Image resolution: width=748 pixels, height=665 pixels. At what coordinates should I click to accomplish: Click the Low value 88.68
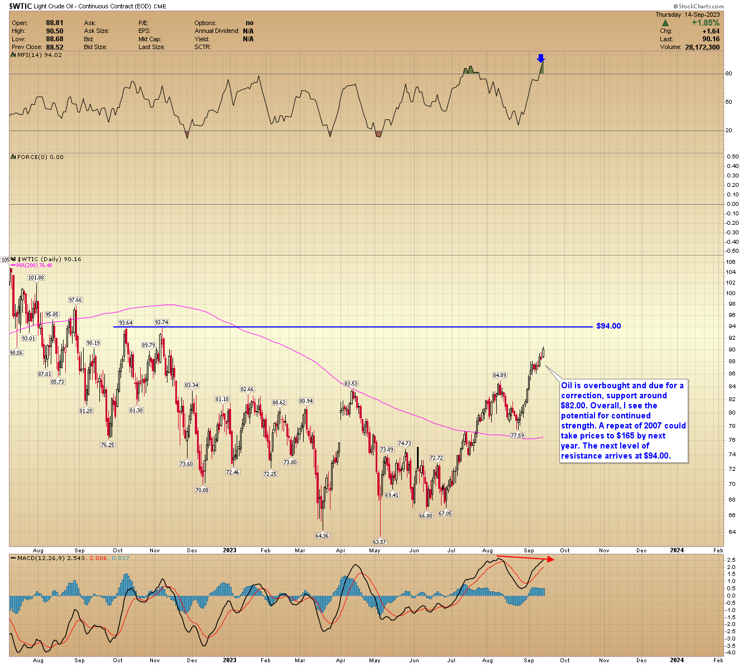[54, 39]
